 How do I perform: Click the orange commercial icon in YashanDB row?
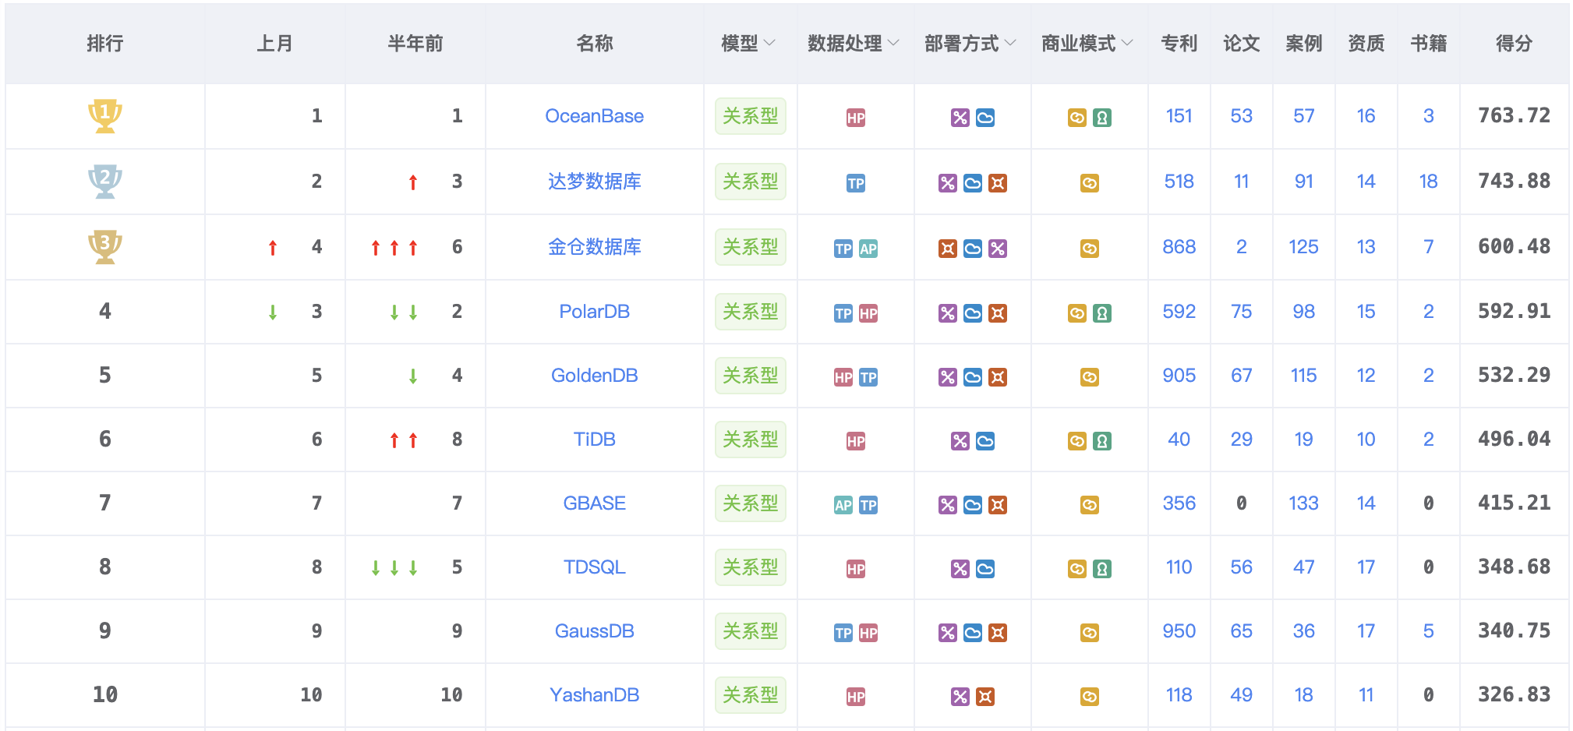(1090, 697)
